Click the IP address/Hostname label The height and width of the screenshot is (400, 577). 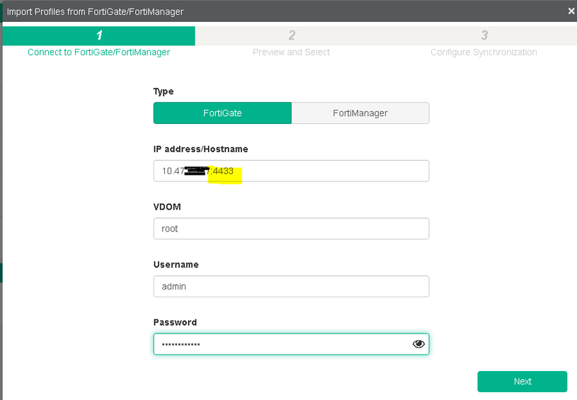[201, 149]
